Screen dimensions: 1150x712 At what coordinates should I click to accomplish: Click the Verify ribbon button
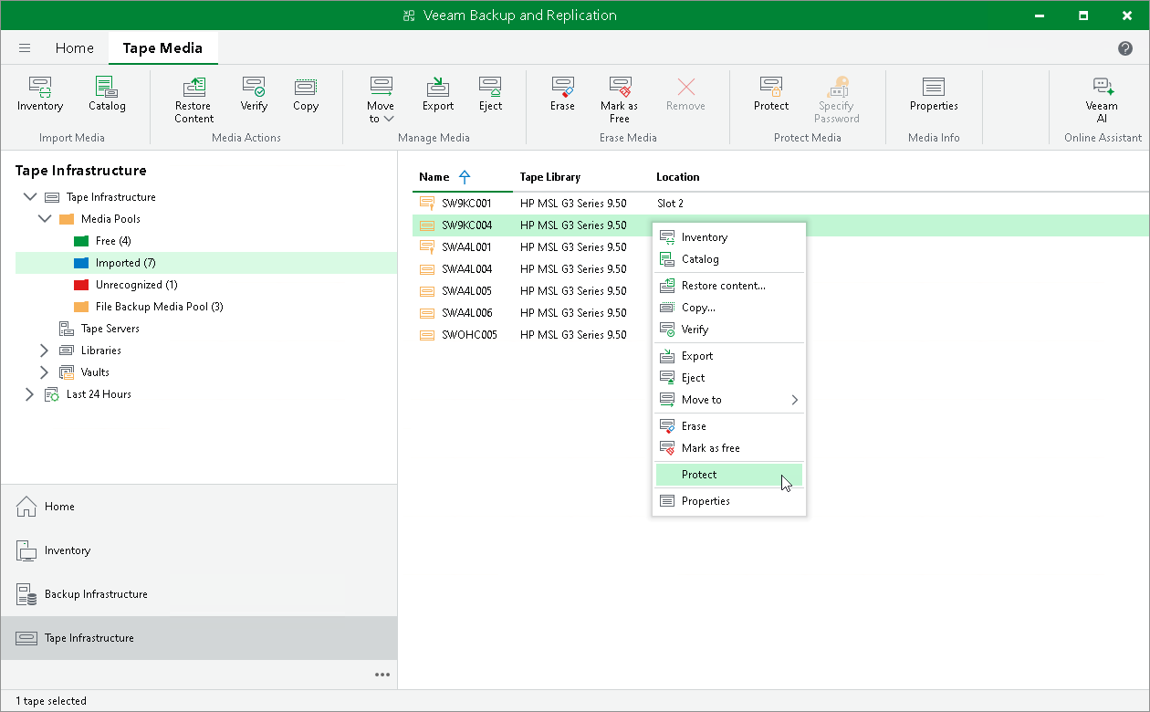pos(254,95)
